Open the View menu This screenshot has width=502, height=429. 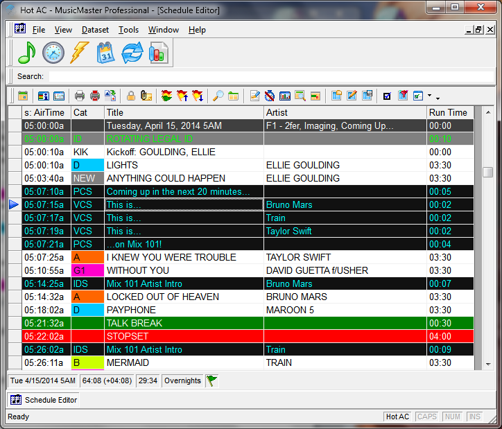point(63,30)
